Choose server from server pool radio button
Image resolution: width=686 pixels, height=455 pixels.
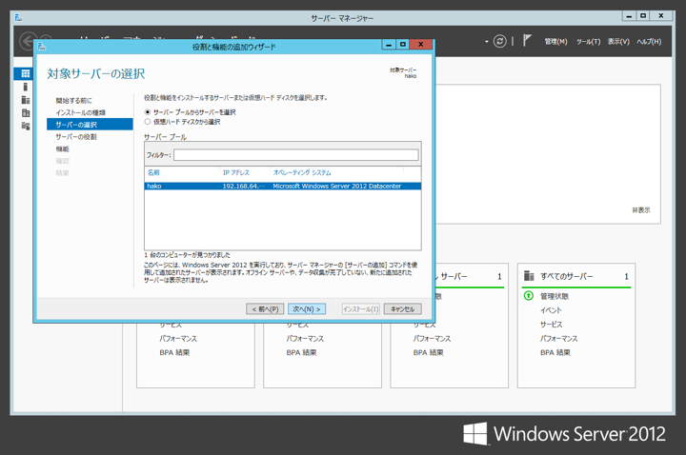148,112
